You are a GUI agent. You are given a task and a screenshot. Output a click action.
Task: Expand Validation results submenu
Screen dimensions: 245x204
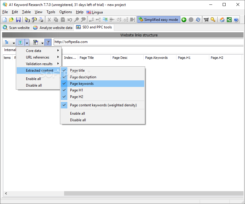(x=38, y=64)
